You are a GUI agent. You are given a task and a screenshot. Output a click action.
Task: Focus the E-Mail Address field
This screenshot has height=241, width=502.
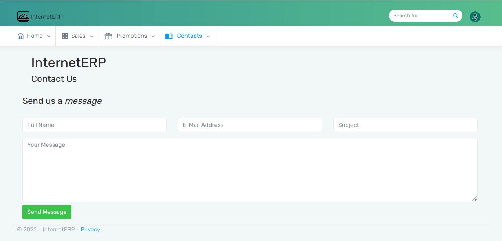pyautogui.click(x=250, y=125)
